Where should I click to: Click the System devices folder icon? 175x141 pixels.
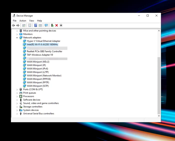21,110
